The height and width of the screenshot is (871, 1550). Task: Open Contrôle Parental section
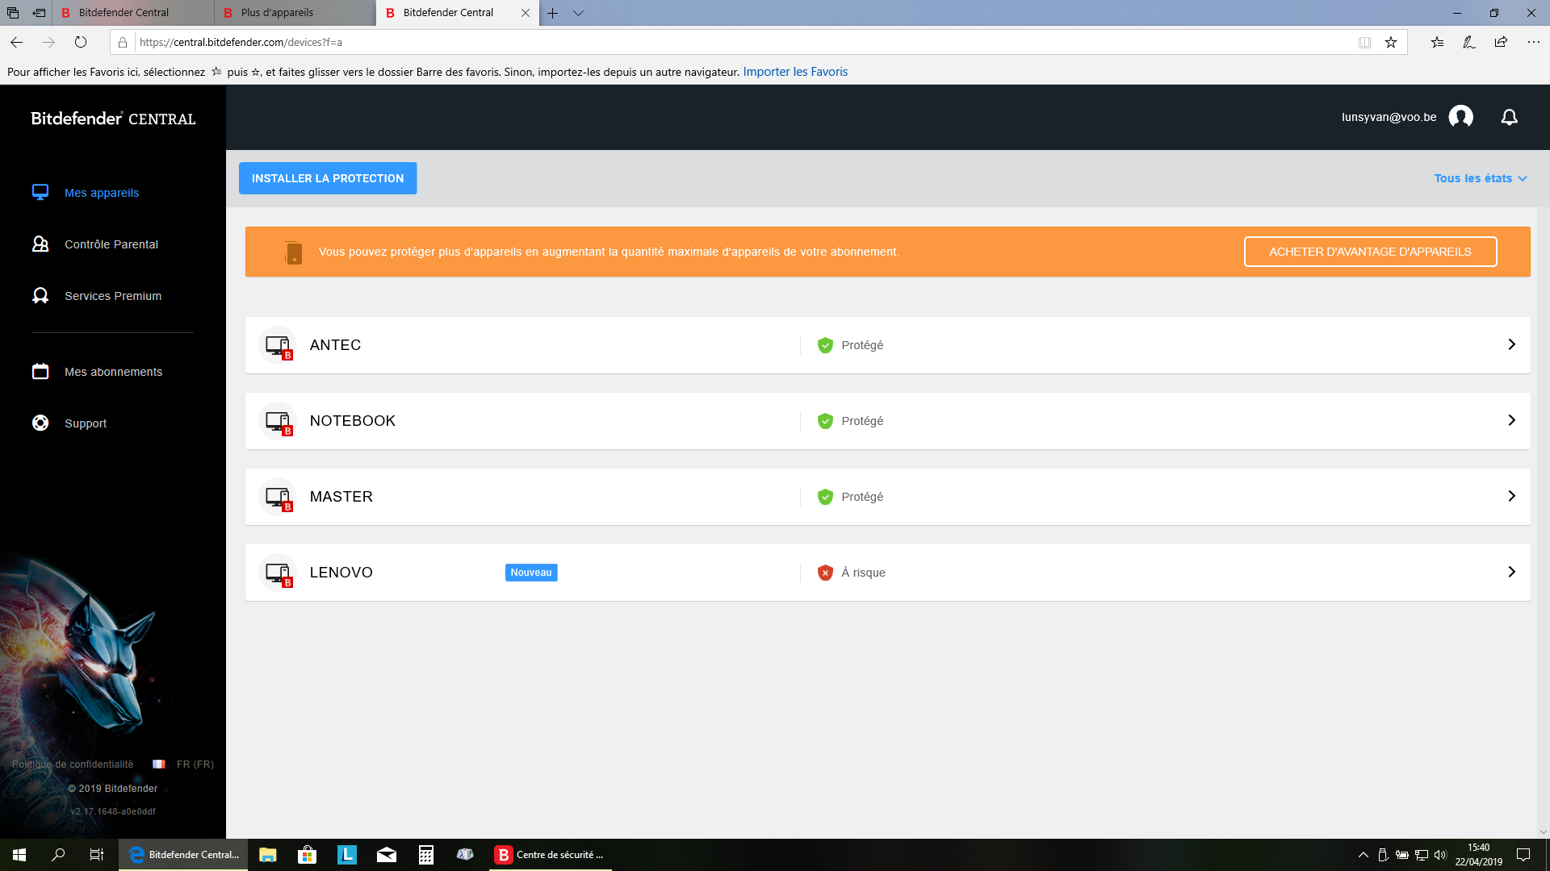pos(111,244)
